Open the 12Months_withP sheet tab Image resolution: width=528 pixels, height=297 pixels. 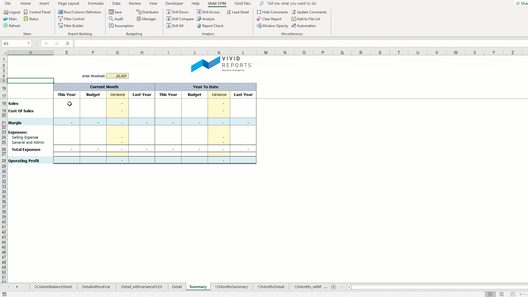[x=308, y=287]
